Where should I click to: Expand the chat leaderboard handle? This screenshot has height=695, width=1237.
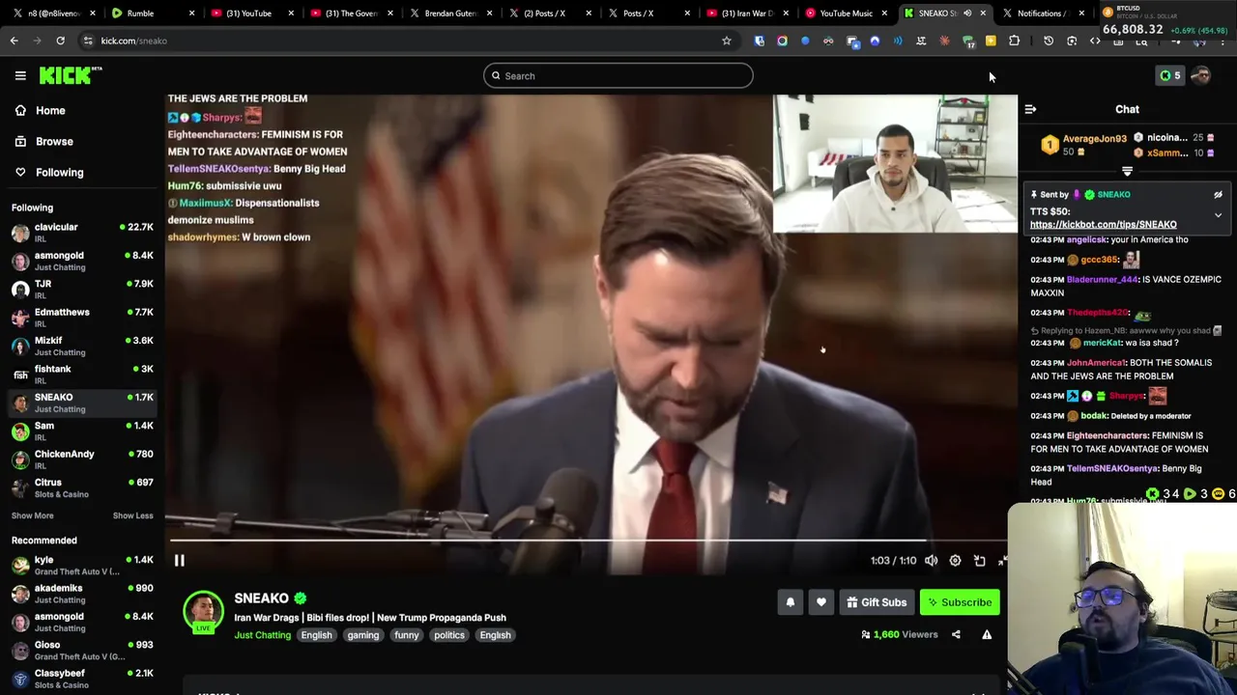tap(1127, 171)
